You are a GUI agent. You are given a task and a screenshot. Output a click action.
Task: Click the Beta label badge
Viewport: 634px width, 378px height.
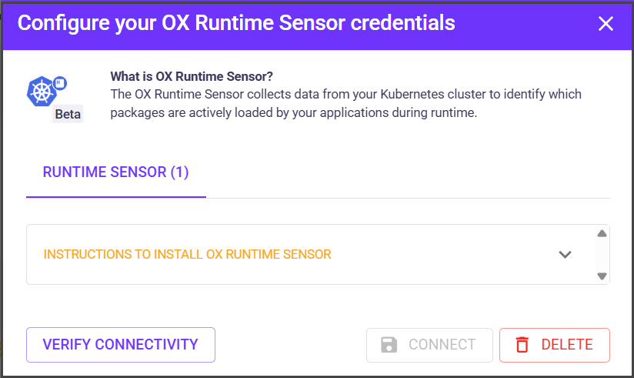[68, 115]
